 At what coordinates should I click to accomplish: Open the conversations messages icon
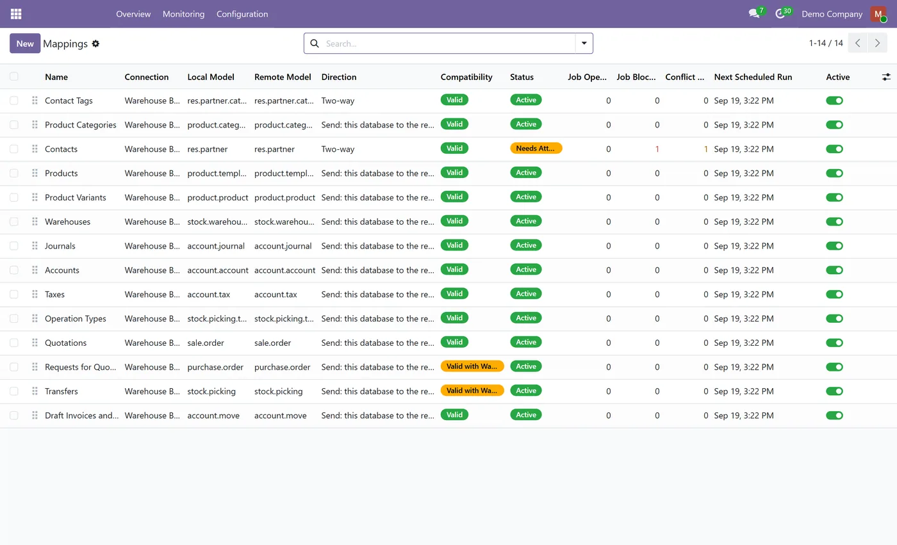pyautogui.click(x=754, y=13)
